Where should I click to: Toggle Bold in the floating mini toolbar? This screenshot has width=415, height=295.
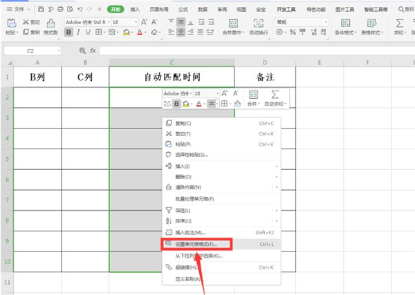pos(177,104)
